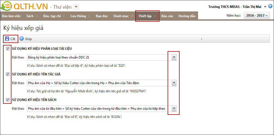Screen dimensions: 274x135
Task: Open the Bàn làm việc menu item
Action: coord(11,16)
